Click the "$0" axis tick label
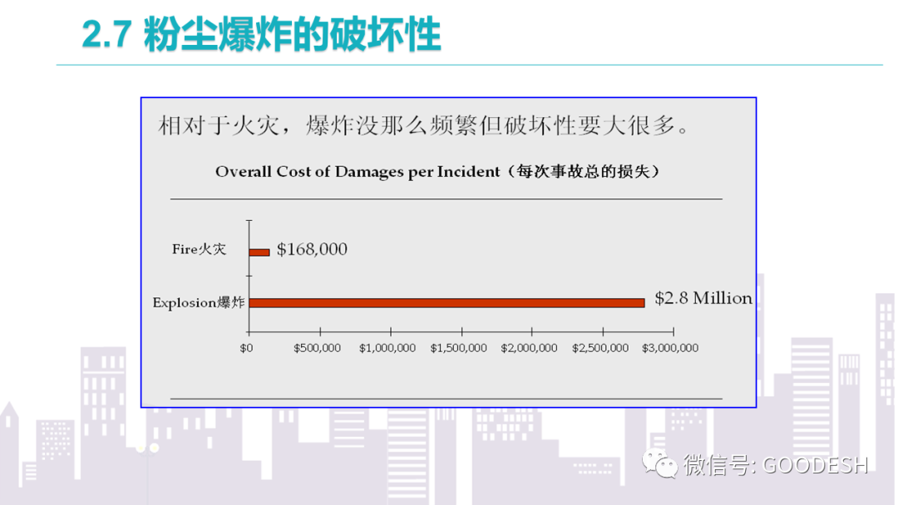 [x=246, y=348]
